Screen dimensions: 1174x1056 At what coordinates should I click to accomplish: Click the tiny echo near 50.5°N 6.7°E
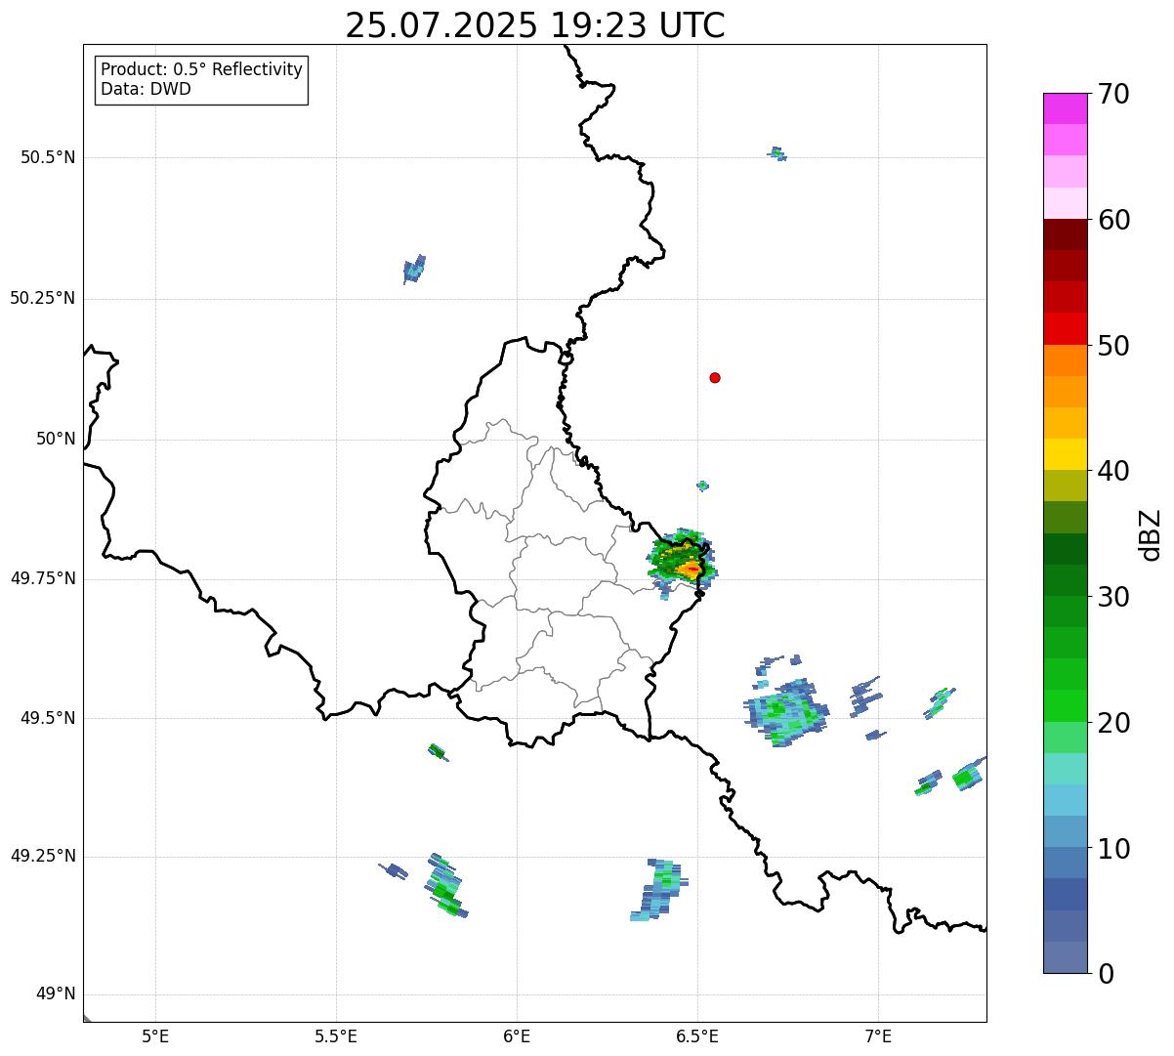(x=777, y=153)
